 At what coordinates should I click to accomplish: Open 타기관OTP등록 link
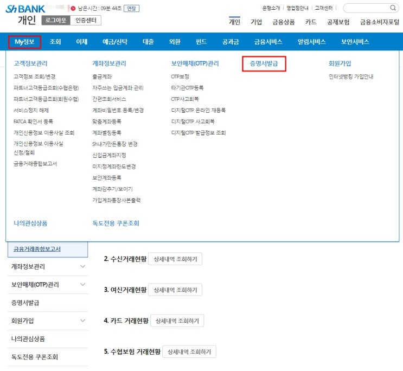point(187,88)
